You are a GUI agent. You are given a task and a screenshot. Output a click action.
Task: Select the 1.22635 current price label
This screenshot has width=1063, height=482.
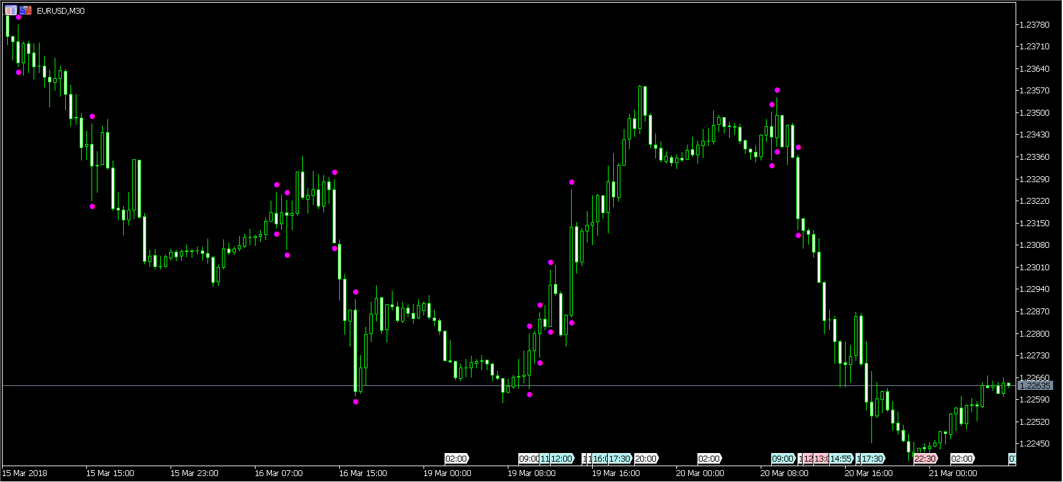(1035, 385)
